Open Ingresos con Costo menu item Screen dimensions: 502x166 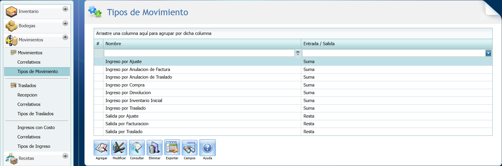pyautogui.click(x=36, y=128)
